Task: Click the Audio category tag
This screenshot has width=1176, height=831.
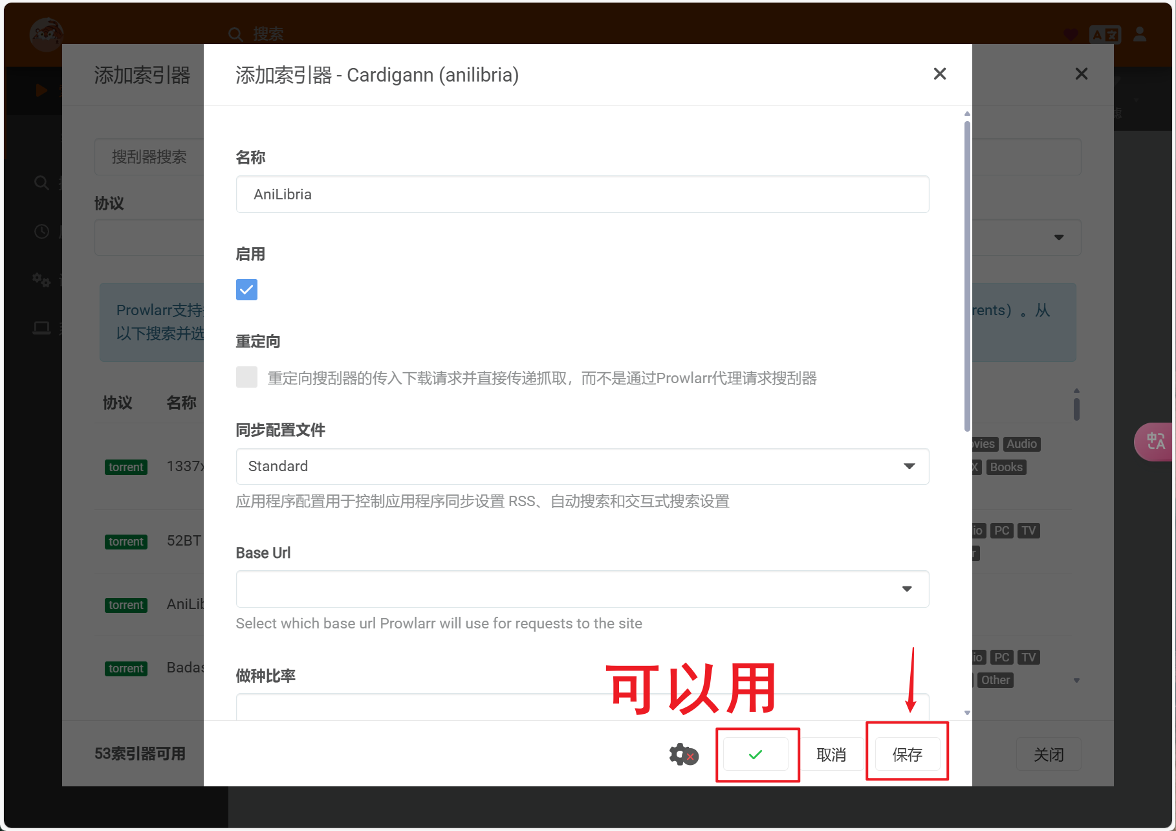Action: click(x=1022, y=444)
